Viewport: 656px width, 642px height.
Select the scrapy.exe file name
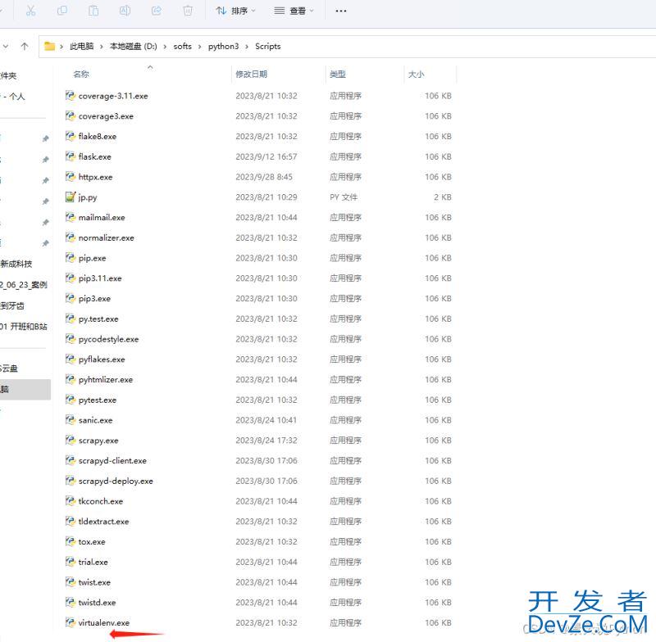click(98, 441)
